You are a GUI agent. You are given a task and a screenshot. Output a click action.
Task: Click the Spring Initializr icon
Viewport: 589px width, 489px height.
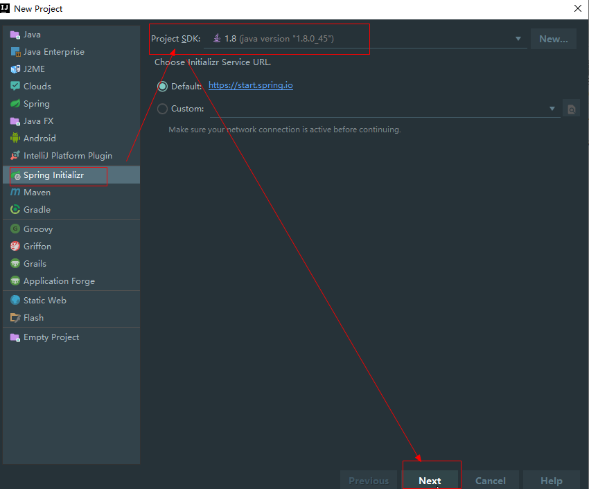[15, 175]
